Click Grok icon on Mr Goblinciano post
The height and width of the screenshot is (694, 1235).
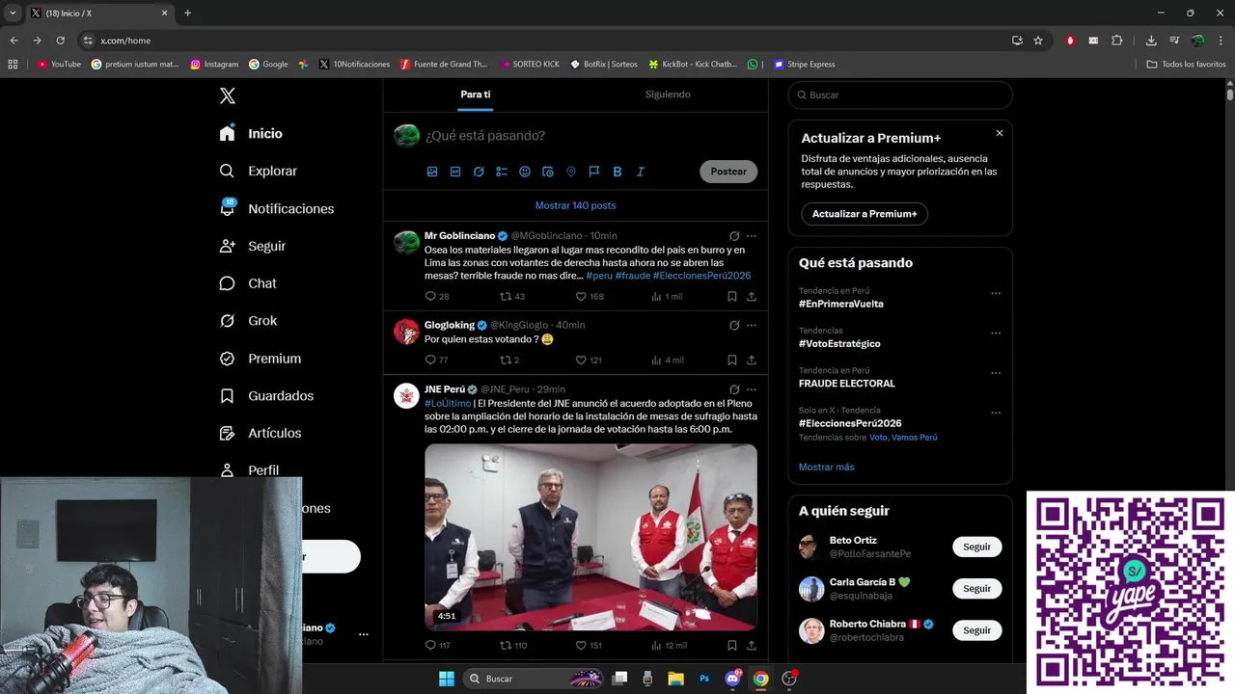pyautogui.click(x=734, y=236)
